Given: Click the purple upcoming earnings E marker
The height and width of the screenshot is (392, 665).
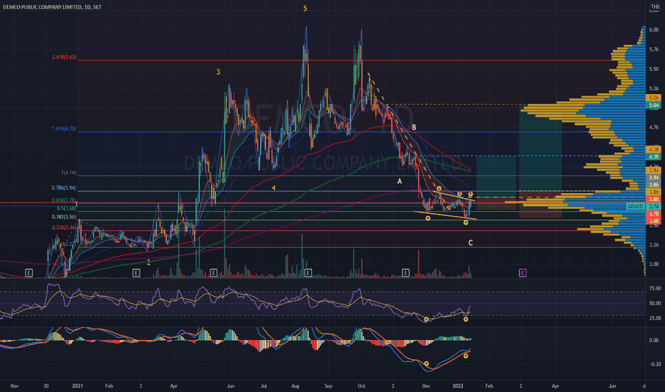Looking at the screenshot, I should click(x=522, y=273).
